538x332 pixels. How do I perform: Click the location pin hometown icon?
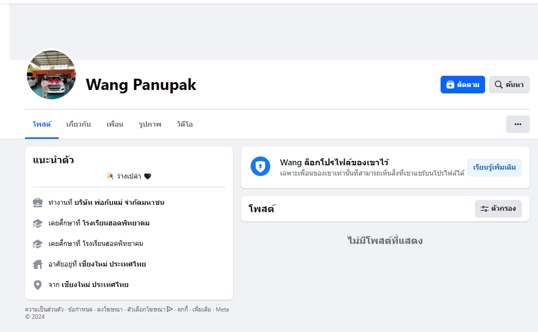click(38, 285)
